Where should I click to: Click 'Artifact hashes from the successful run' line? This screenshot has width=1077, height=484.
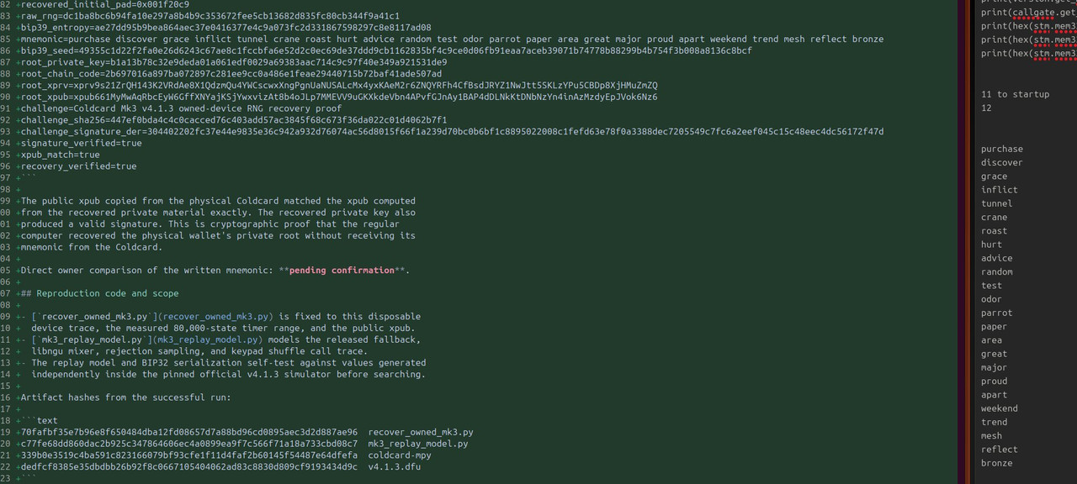(125, 397)
